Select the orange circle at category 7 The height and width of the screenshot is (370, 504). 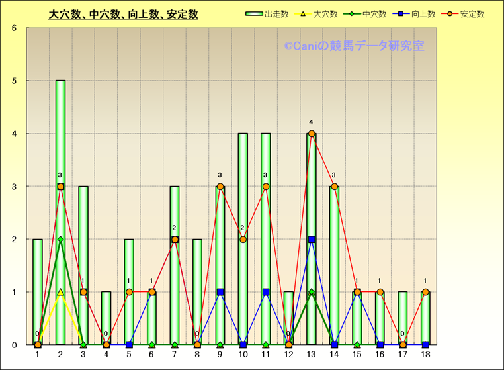coord(175,240)
